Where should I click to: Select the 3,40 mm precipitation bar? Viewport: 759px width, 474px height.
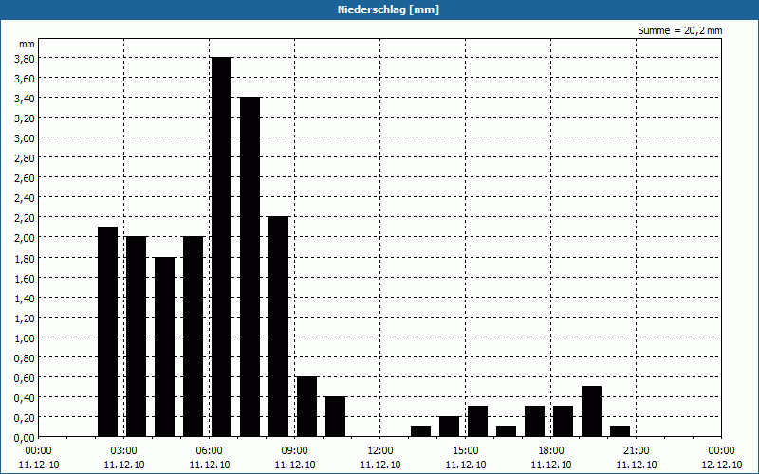250,266
